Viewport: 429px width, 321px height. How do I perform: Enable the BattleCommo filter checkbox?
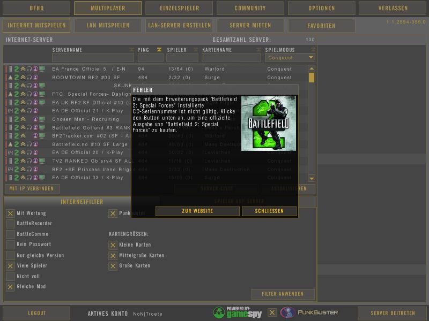(10, 234)
